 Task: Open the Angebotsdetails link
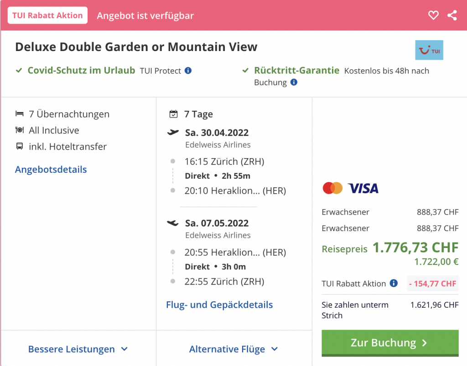(x=51, y=170)
